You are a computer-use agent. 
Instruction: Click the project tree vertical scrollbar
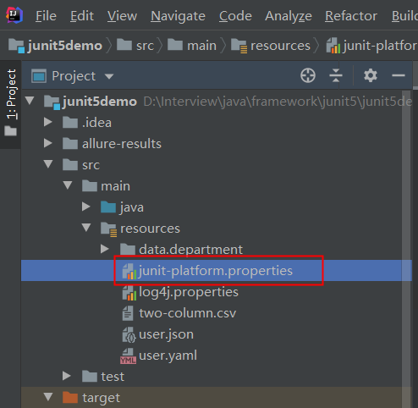(406, 248)
